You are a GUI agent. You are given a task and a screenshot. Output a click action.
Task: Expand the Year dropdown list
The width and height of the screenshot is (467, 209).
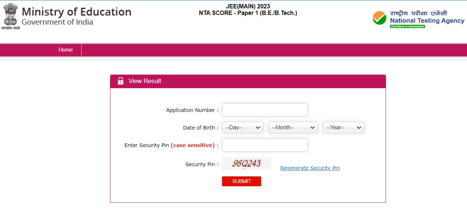point(343,127)
